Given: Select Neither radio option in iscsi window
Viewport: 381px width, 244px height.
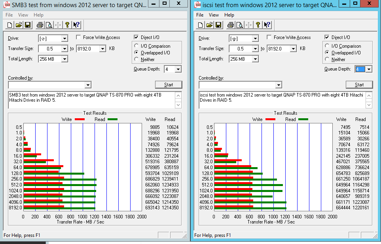Looking at the screenshot, I should tap(327, 60).
